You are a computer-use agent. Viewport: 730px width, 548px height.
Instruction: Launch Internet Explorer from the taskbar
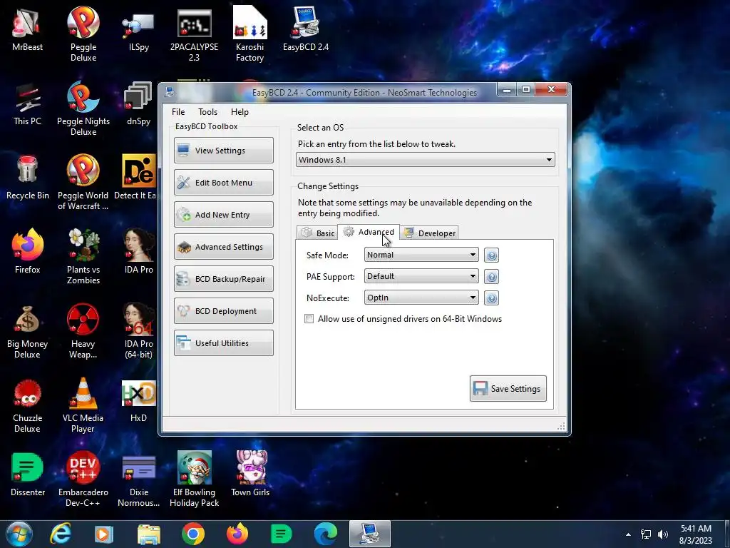click(x=61, y=534)
